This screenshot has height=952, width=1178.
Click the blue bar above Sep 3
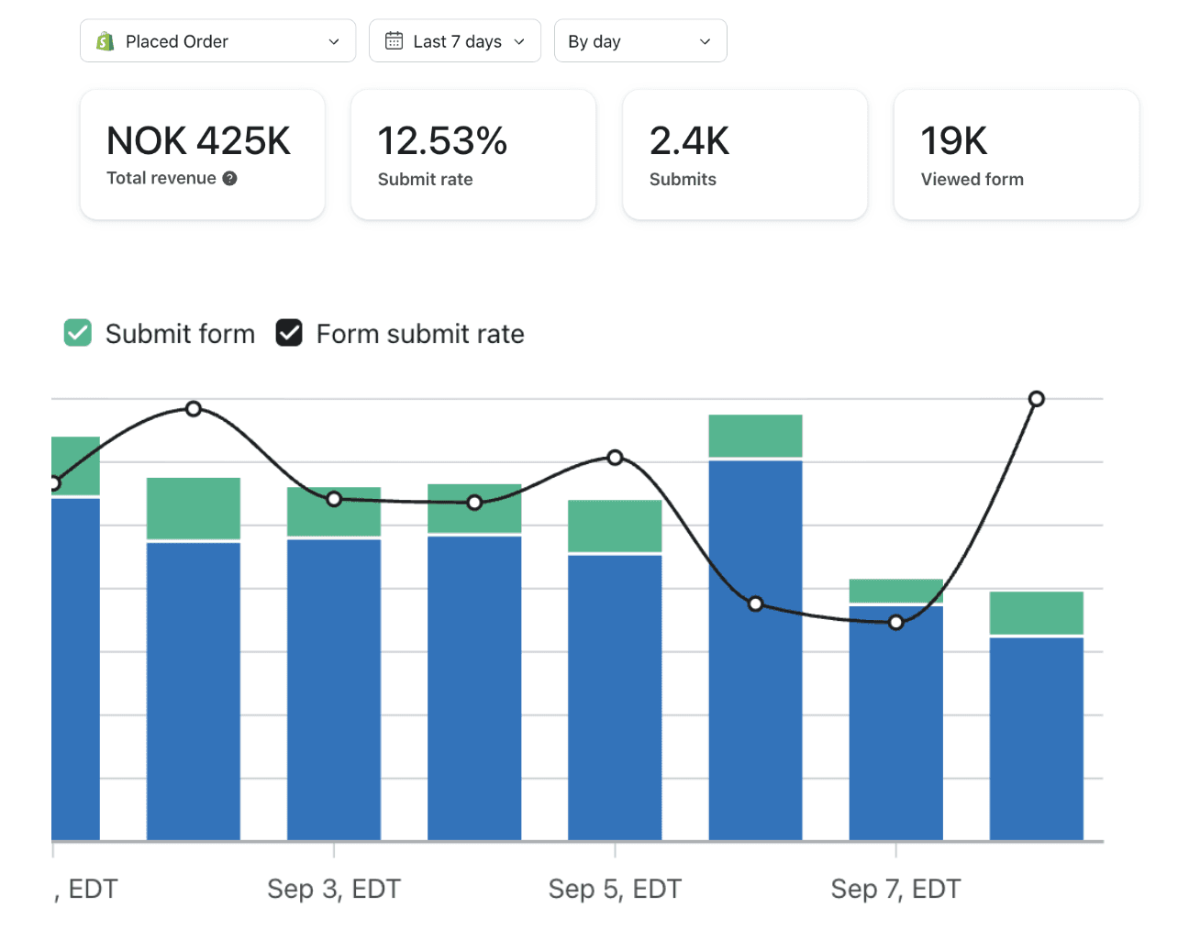pos(334,690)
